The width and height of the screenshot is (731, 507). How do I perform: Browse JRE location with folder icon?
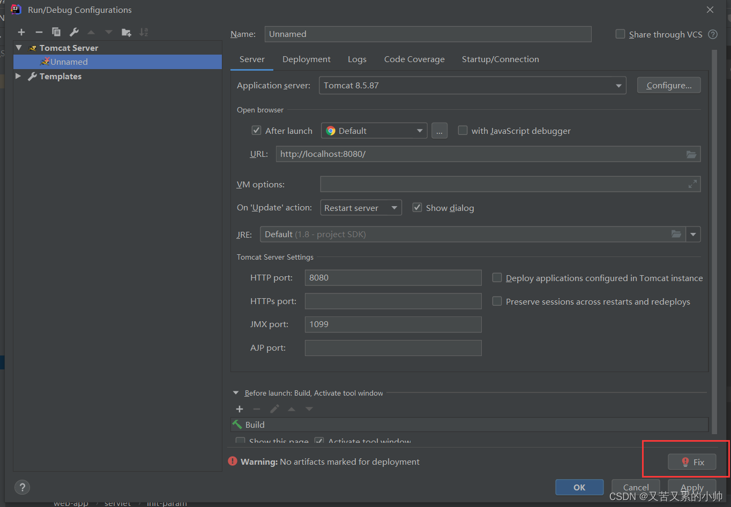(676, 234)
